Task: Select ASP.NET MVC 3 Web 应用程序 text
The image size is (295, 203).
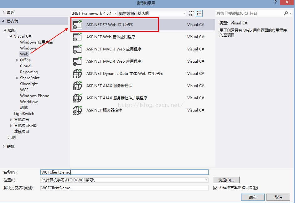Action: (114, 49)
